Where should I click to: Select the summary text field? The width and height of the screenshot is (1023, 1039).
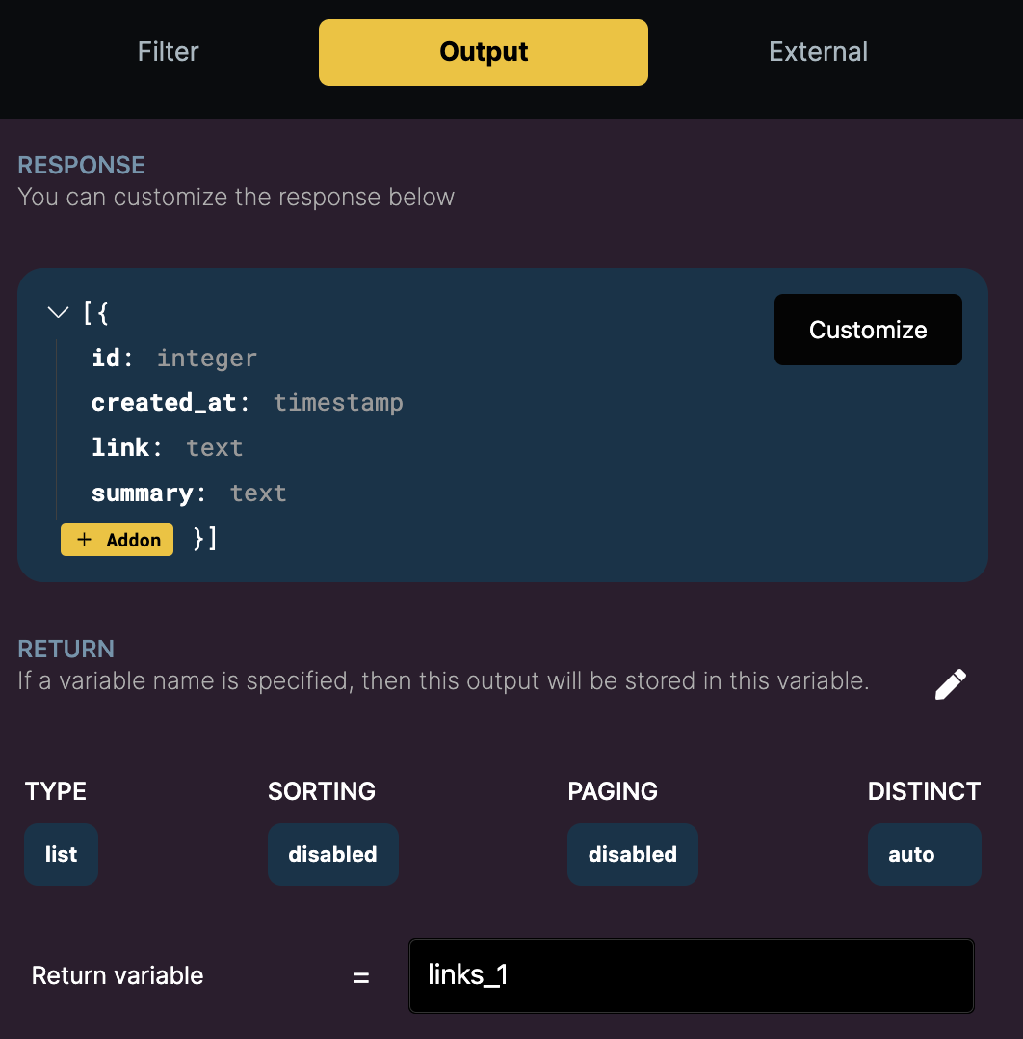pos(189,493)
